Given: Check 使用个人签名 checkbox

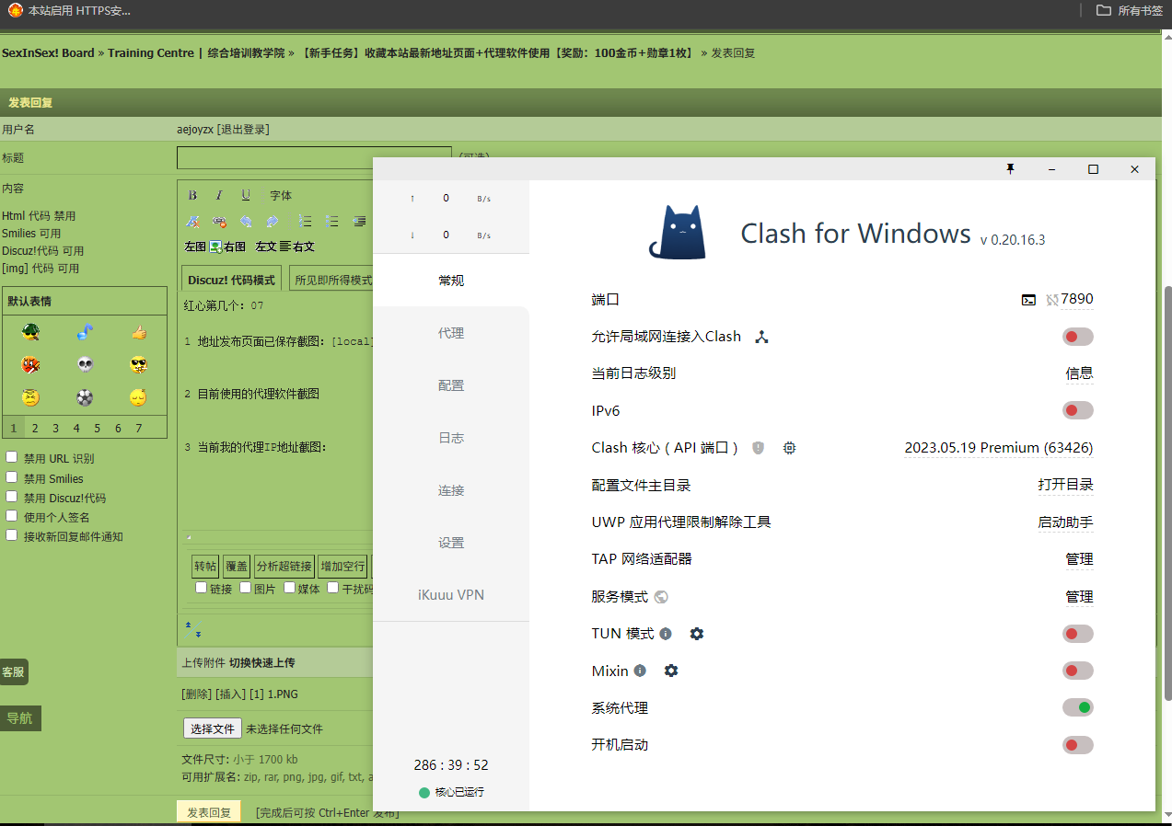Looking at the screenshot, I should click(12, 516).
